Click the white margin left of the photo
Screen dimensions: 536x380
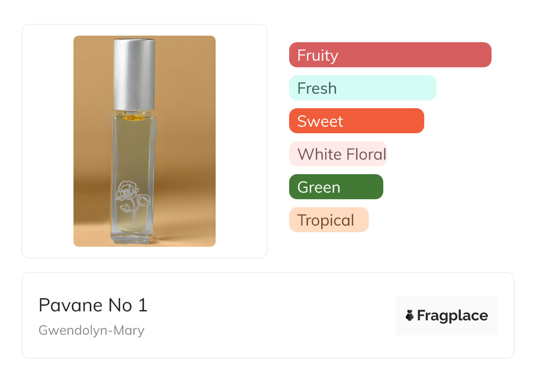tap(48, 141)
